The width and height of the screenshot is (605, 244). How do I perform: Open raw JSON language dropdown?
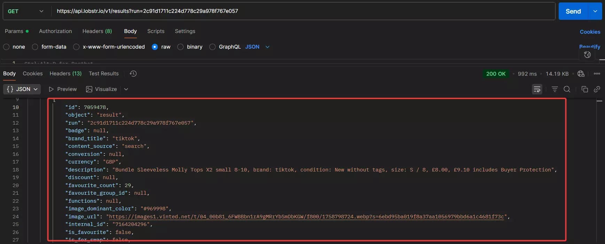tap(257, 47)
